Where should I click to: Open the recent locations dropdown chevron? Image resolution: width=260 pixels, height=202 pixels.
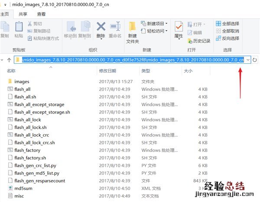(2, 60)
